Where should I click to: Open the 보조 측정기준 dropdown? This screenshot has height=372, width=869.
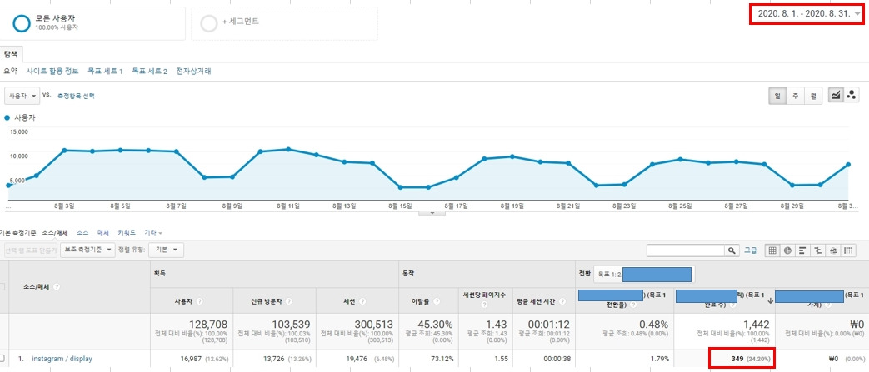(88, 250)
